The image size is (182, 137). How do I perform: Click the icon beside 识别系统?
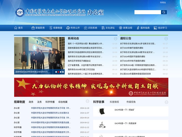86,28
